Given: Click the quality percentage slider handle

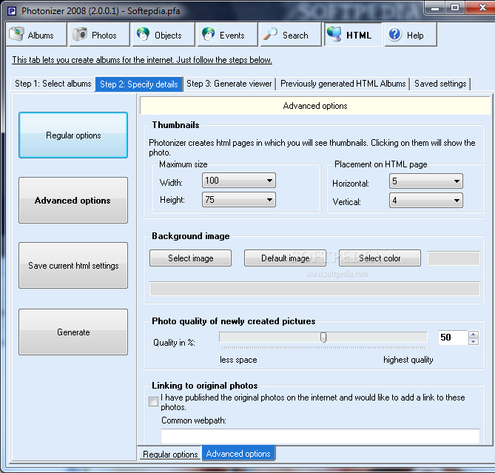Looking at the screenshot, I should tap(323, 338).
